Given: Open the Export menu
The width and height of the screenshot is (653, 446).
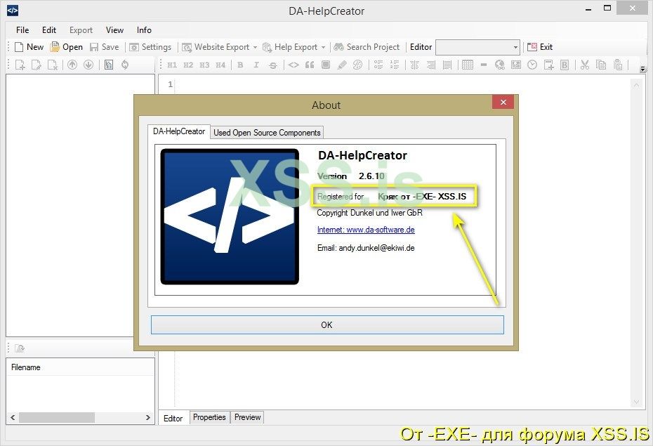Looking at the screenshot, I should (x=81, y=30).
